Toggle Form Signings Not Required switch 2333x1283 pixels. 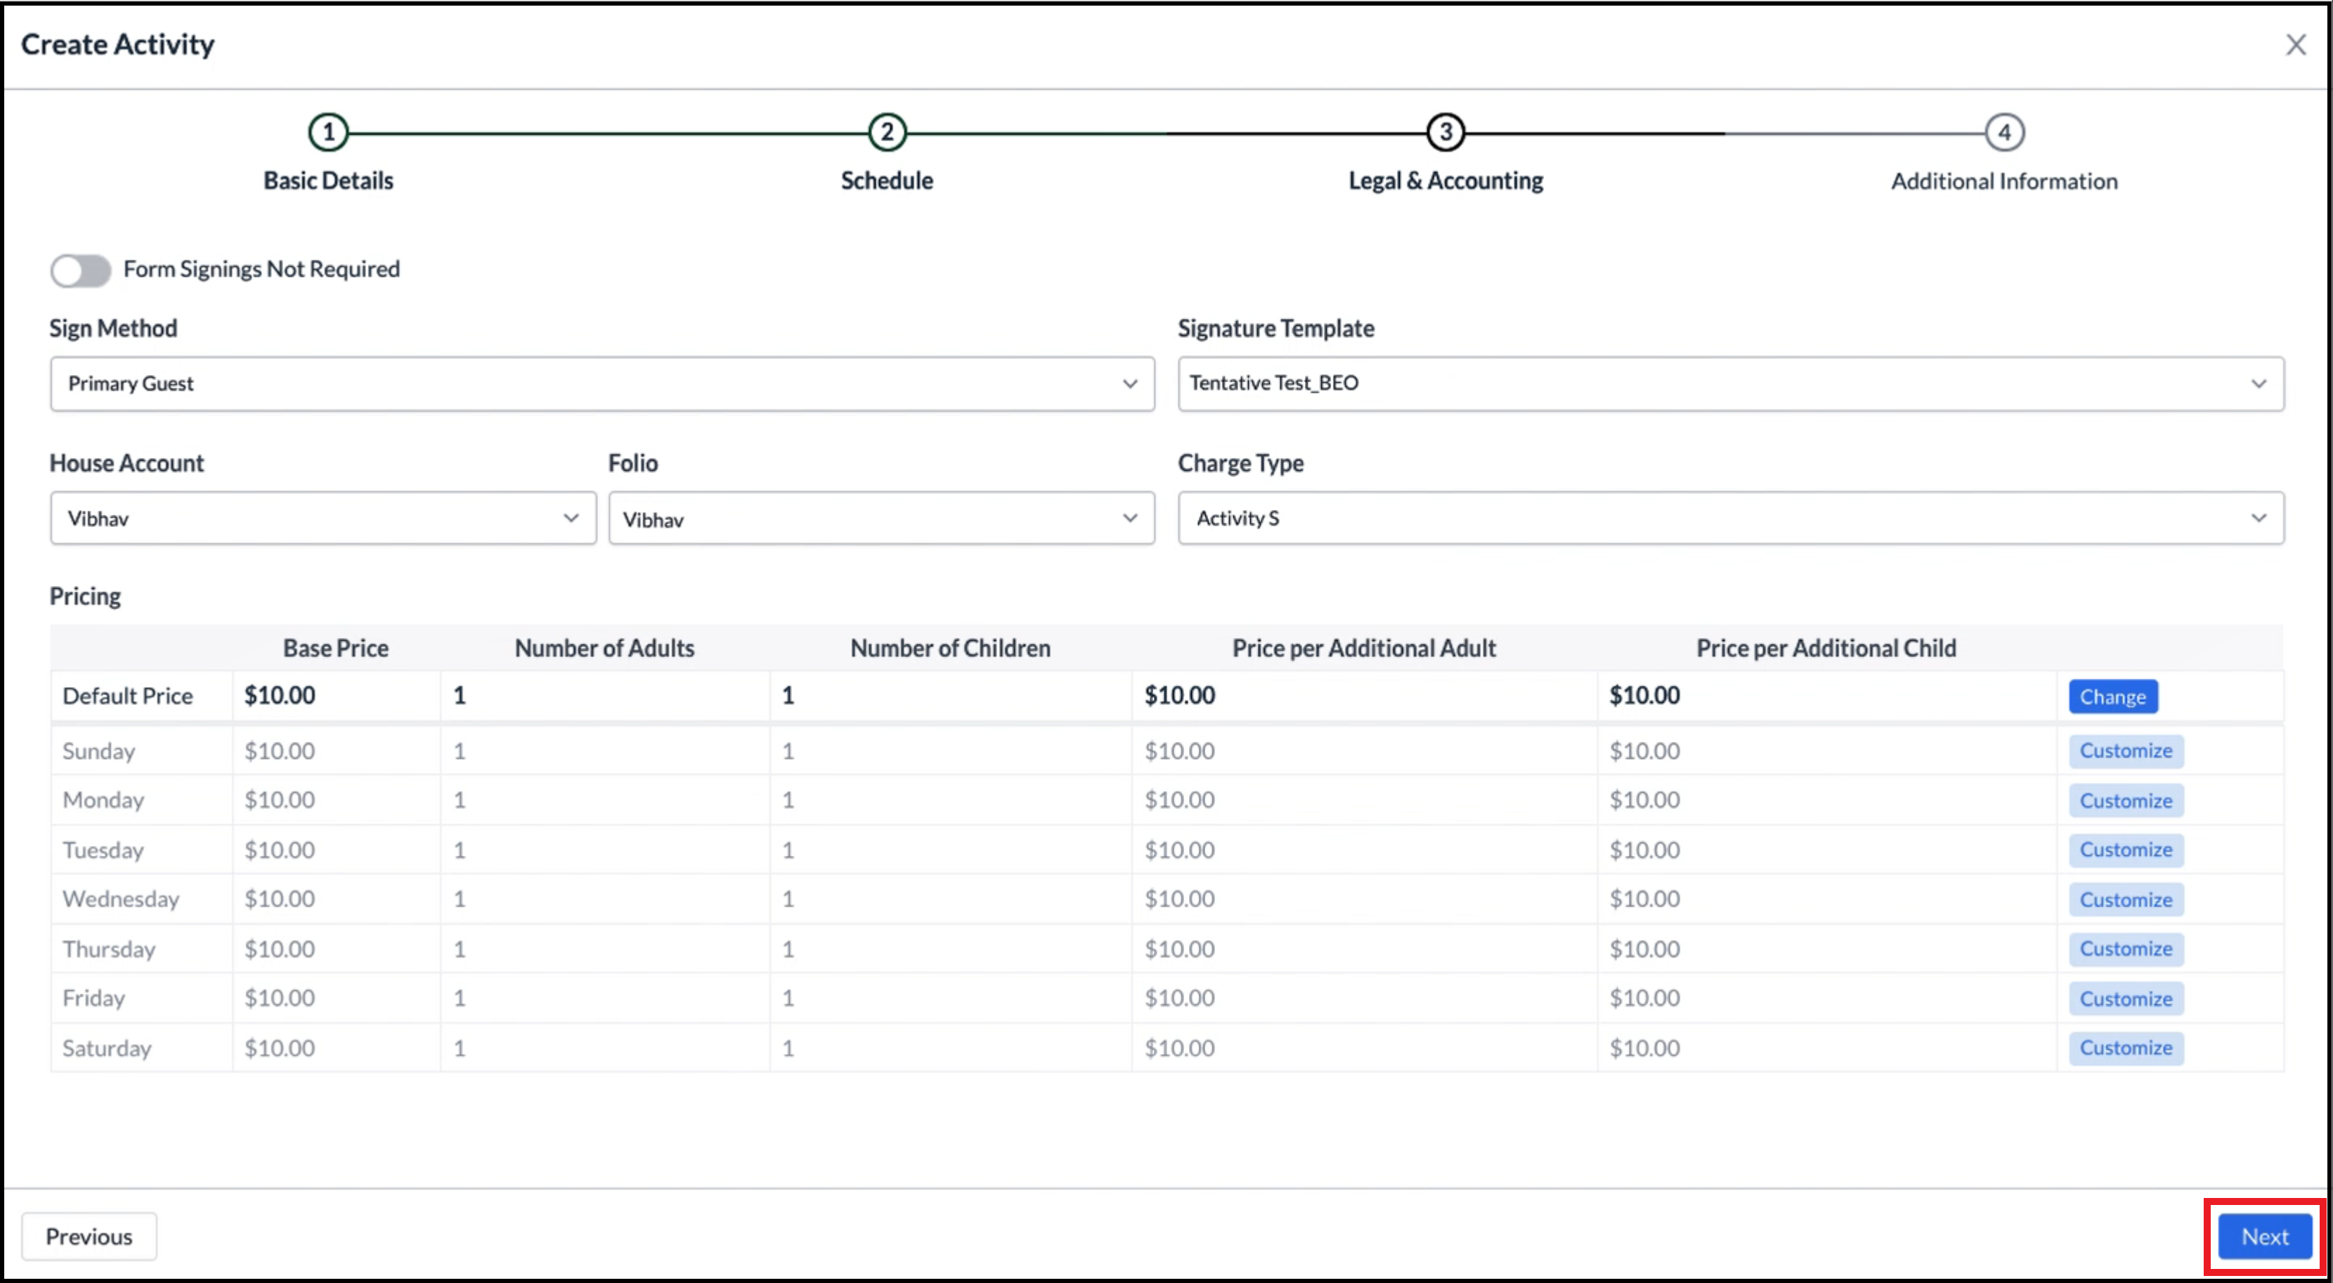point(79,268)
